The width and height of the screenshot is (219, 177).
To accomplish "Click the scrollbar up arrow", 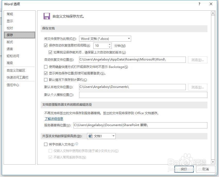I will pyautogui.click(x=213, y=13).
